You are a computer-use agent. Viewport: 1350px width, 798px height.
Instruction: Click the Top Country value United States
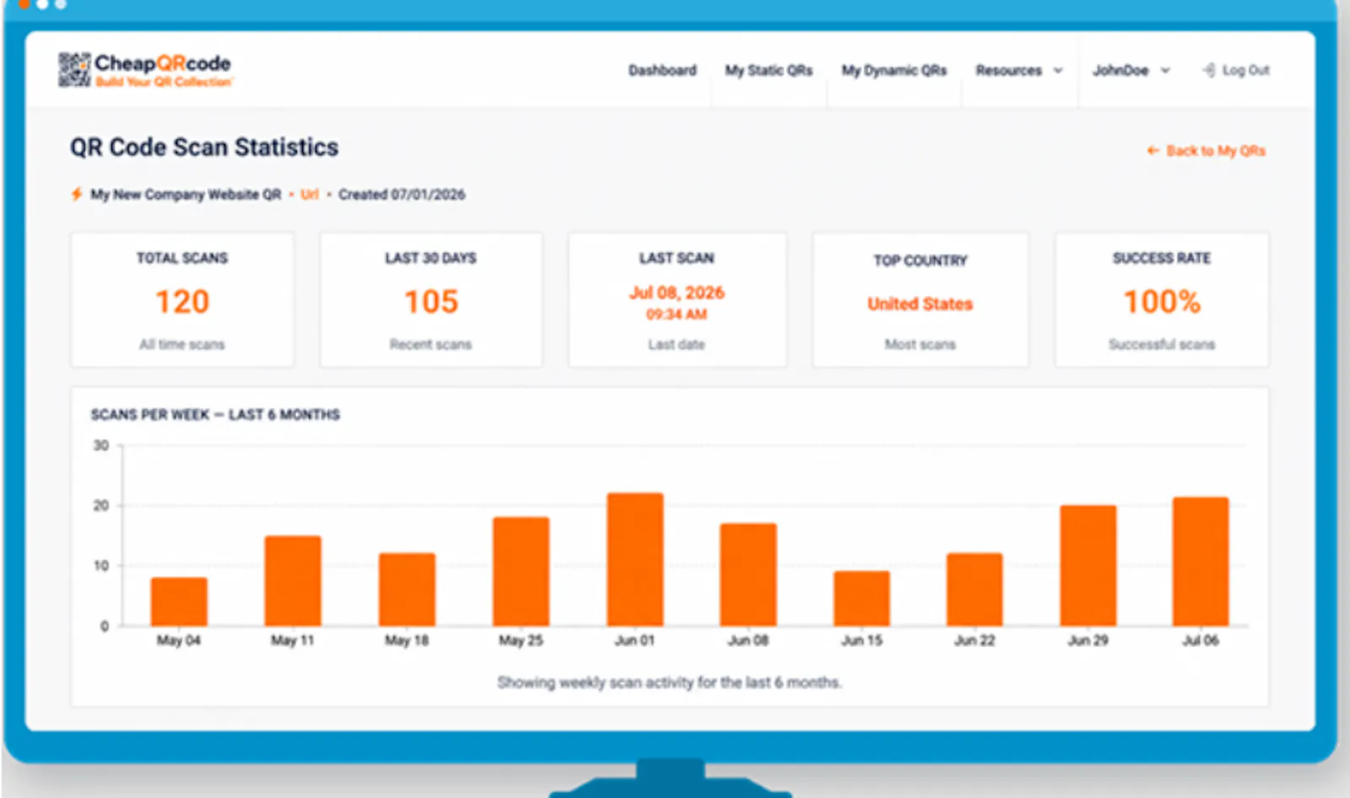pos(921,304)
